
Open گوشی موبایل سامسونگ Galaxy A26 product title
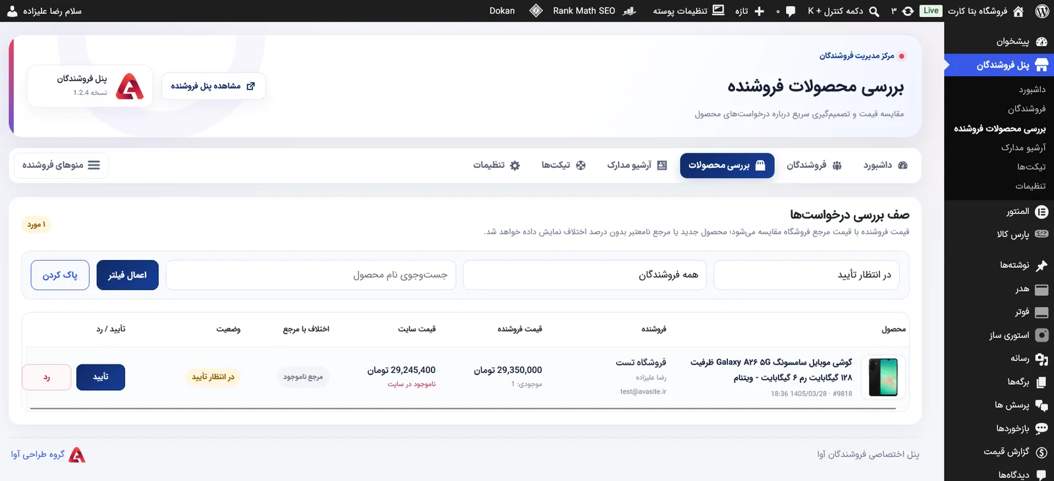coord(771,370)
